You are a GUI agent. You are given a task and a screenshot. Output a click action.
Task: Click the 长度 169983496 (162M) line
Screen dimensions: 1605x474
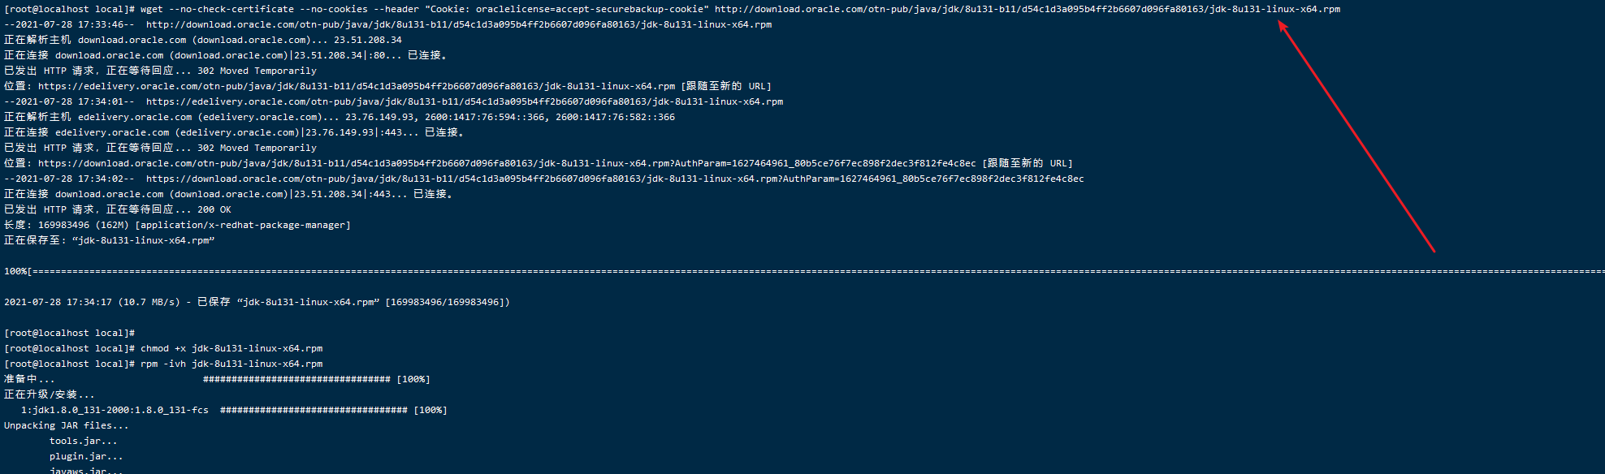(177, 225)
